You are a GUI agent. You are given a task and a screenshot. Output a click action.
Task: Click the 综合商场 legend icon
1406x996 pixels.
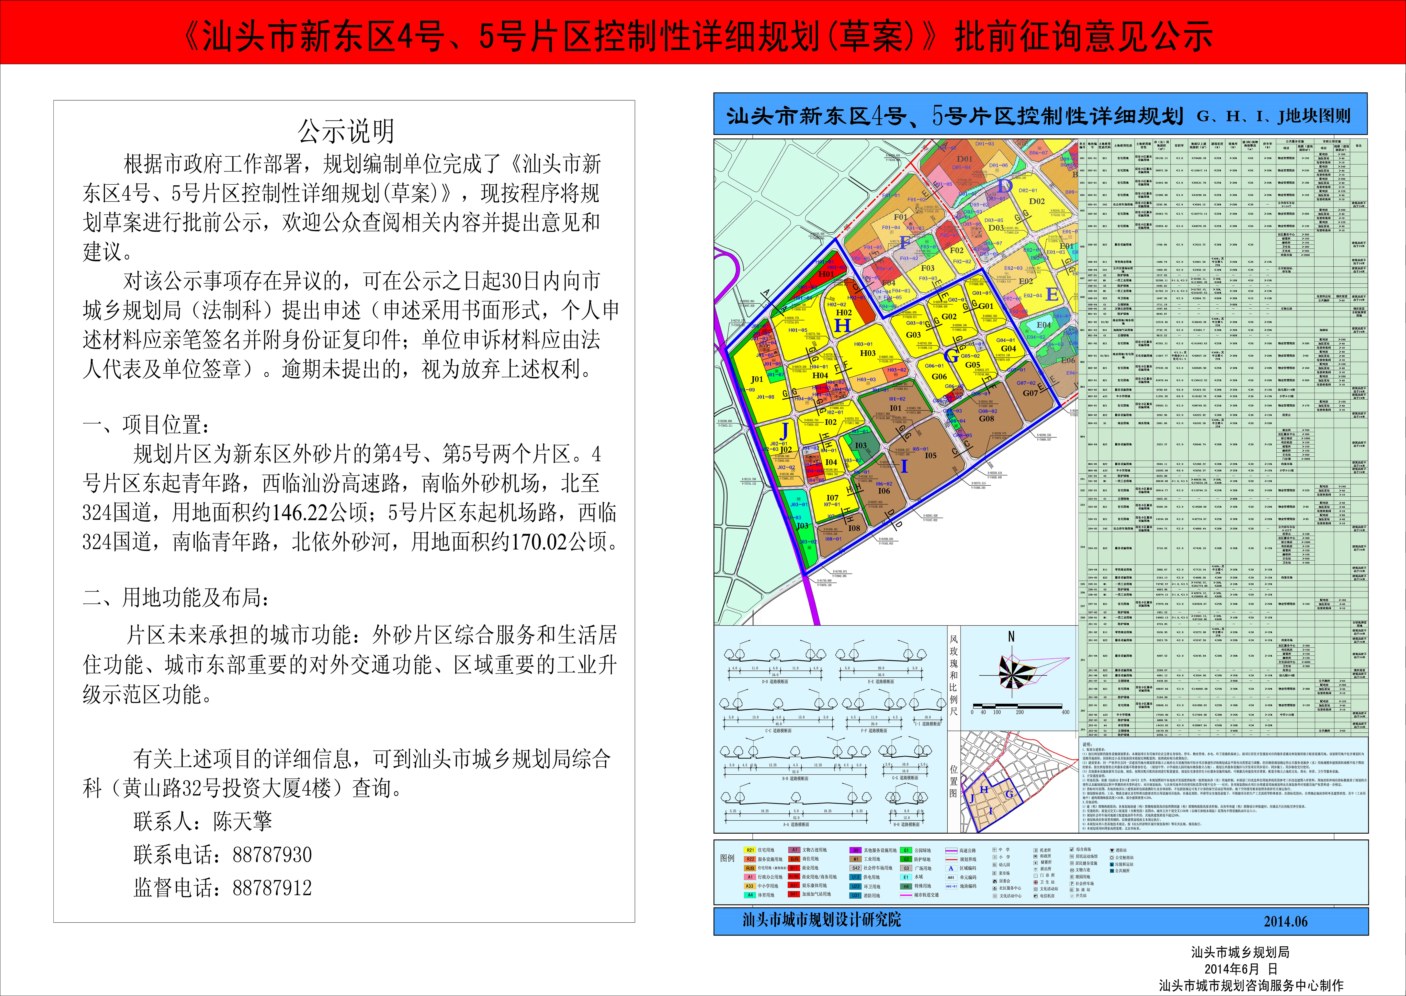1072,849
